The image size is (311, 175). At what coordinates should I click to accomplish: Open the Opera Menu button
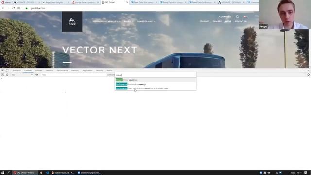(x=6, y=2)
